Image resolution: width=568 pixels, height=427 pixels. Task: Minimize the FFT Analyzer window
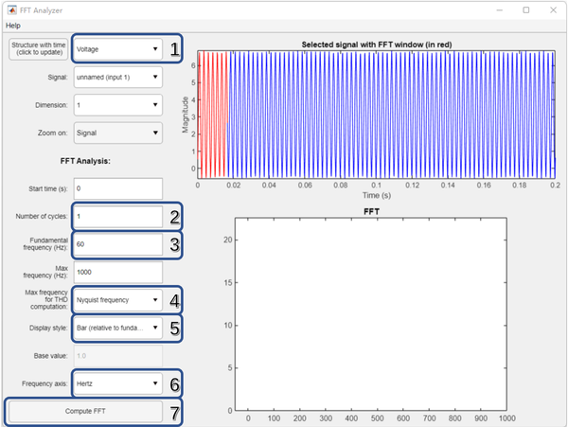tap(500, 10)
